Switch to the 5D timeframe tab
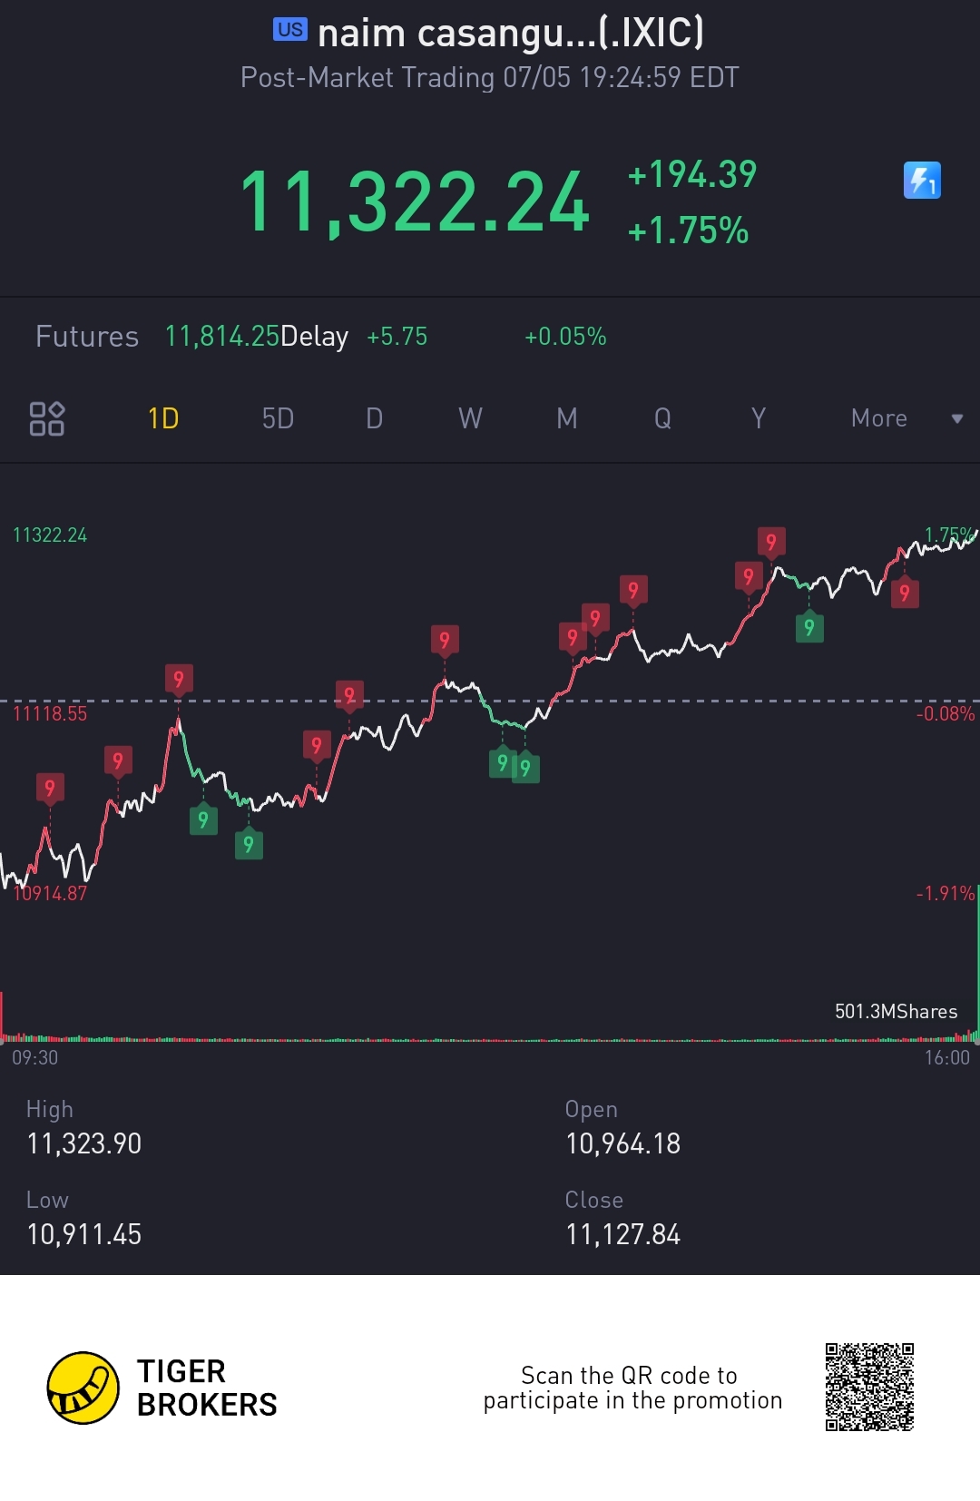 [x=278, y=418]
